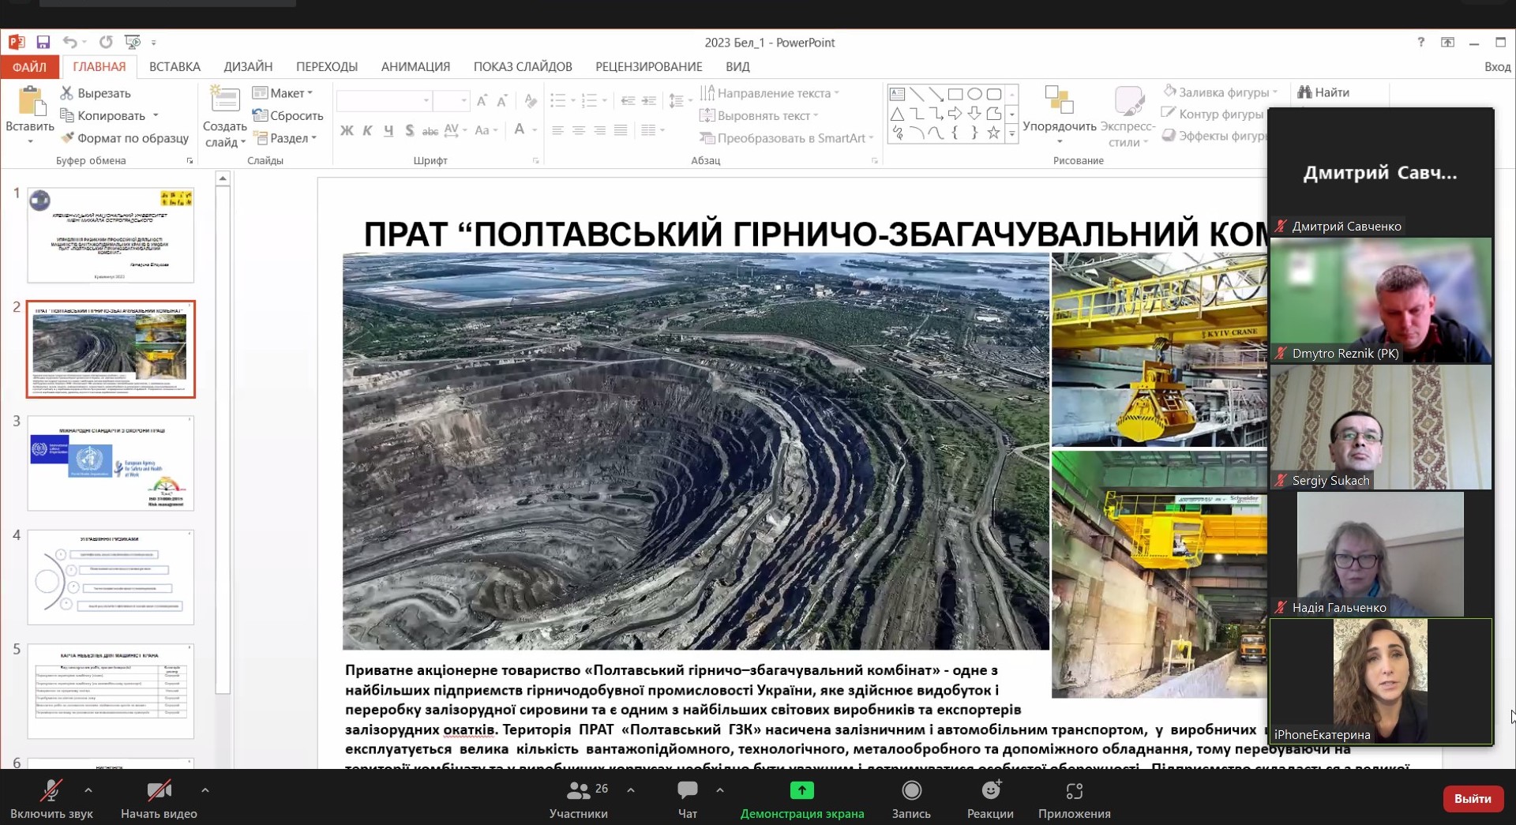Switch to the АНИМАЦИЯ ribbon tab

click(415, 67)
